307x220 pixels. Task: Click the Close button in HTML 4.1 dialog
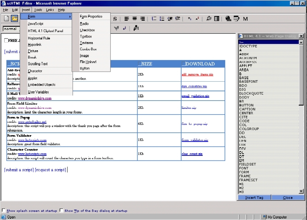coord(288,198)
